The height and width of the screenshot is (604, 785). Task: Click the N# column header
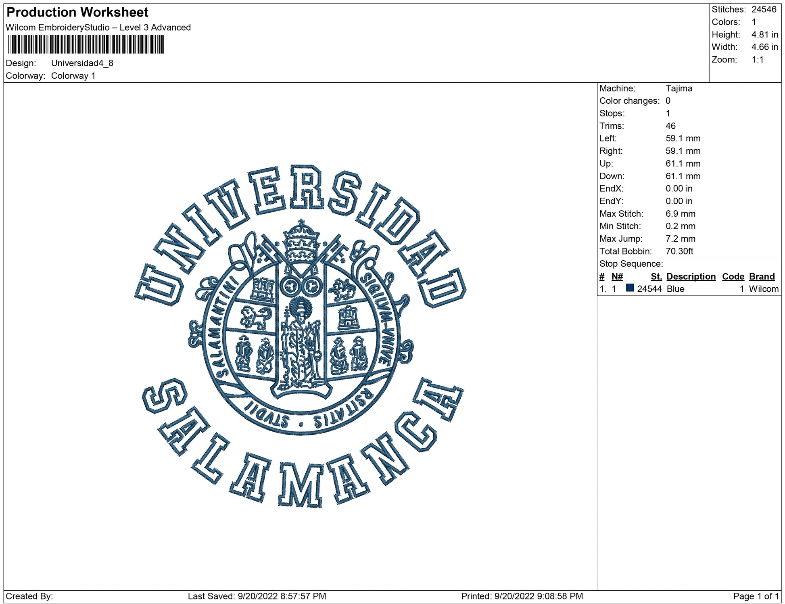[617, 276]
